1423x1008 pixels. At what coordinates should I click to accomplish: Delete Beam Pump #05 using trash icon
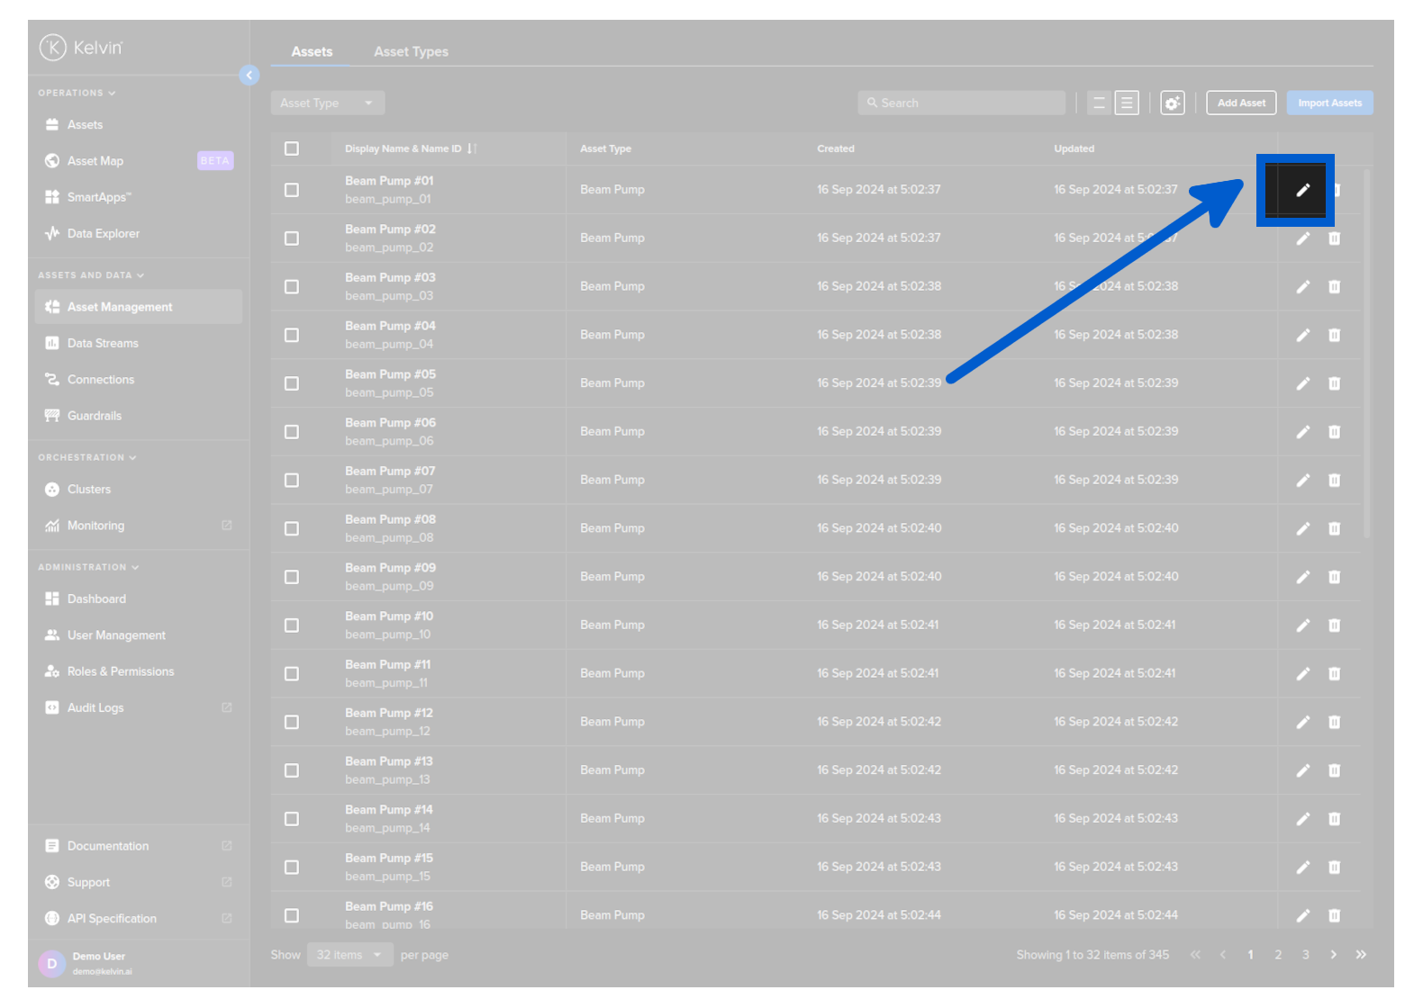[x=1334, y=383]
